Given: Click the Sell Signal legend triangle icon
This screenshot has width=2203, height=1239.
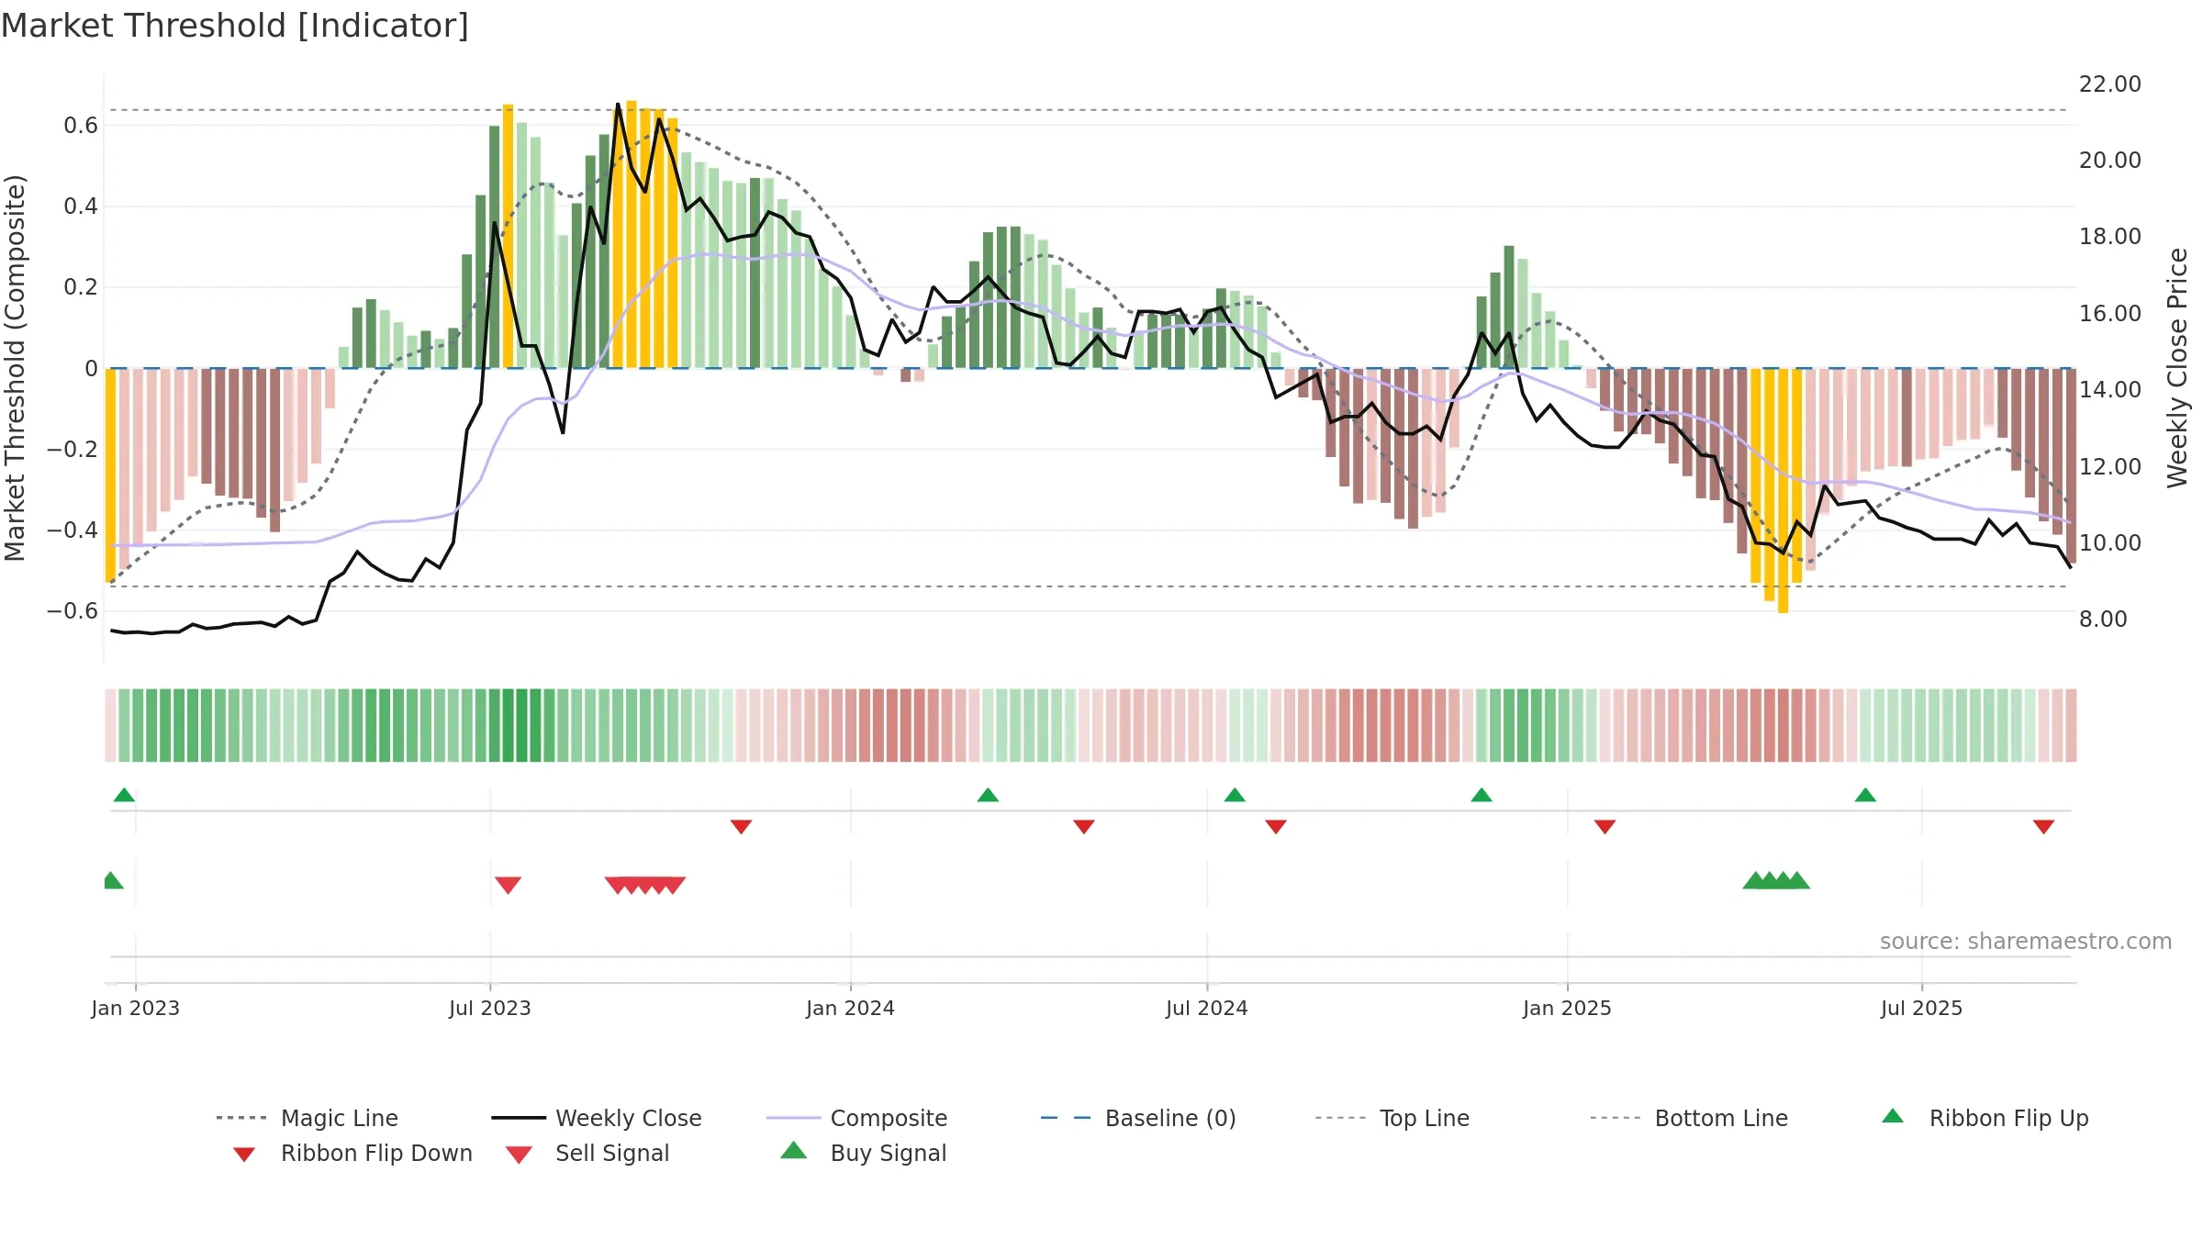Looking at the screenshot, I should tap(519, 1155).
